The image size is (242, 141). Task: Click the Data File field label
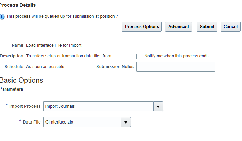coord(32,122)
